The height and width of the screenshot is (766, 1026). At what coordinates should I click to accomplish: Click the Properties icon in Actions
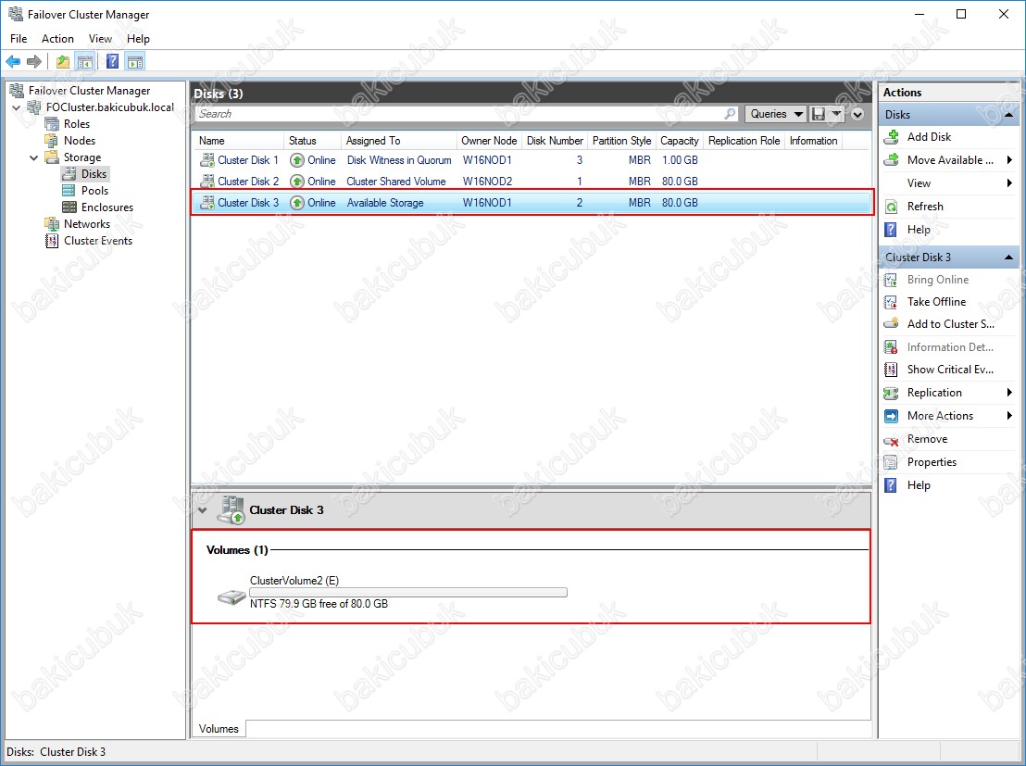tap(891, 462)
